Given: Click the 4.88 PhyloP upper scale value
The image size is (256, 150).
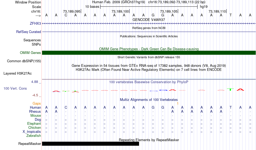Looking at the screenshot, I should tap(34, 82).
